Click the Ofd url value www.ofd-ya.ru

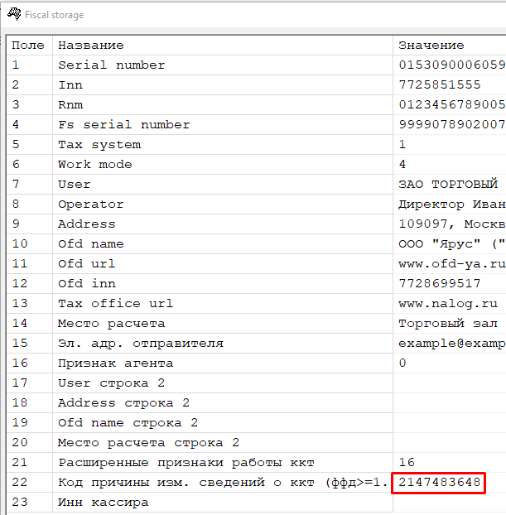[x=447, y=263]
